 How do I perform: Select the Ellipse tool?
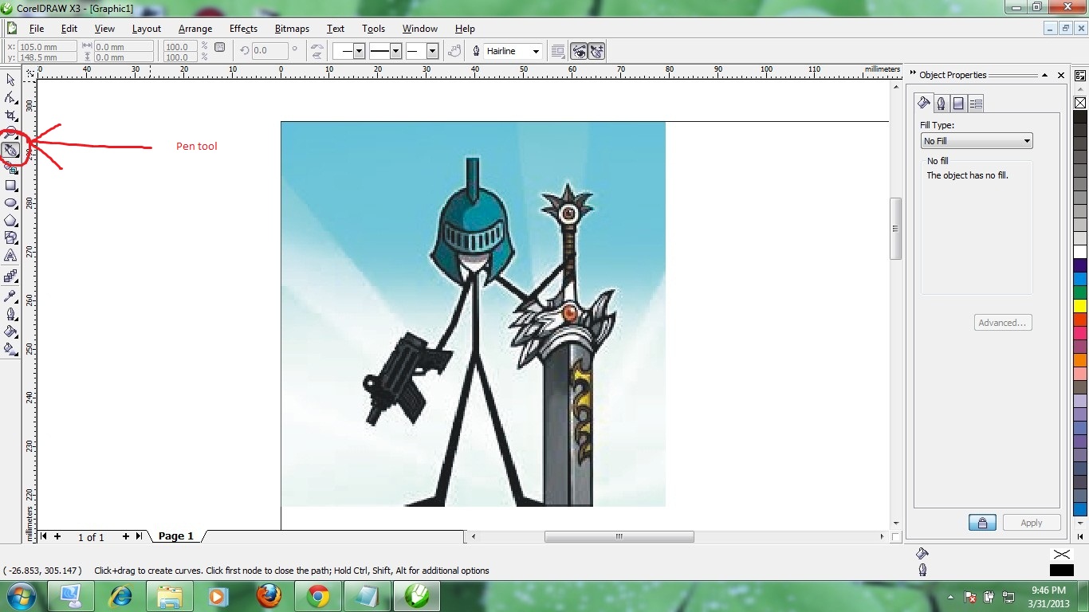[10, 203]
